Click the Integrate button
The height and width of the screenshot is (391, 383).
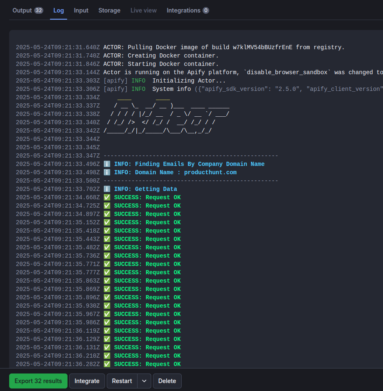(x=87, y=381)
